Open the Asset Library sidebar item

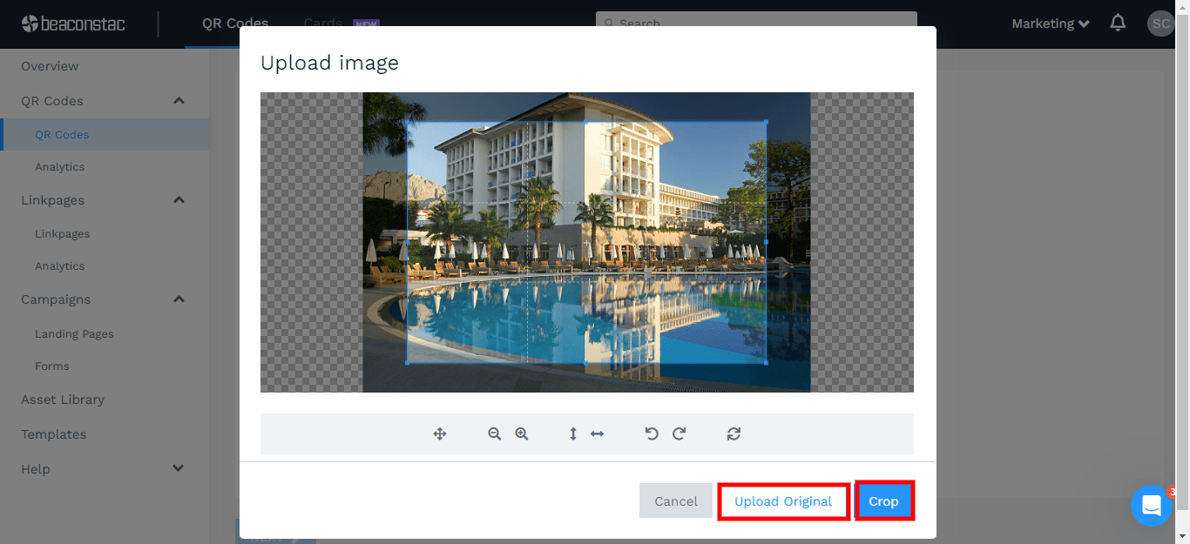pos(62,399)
